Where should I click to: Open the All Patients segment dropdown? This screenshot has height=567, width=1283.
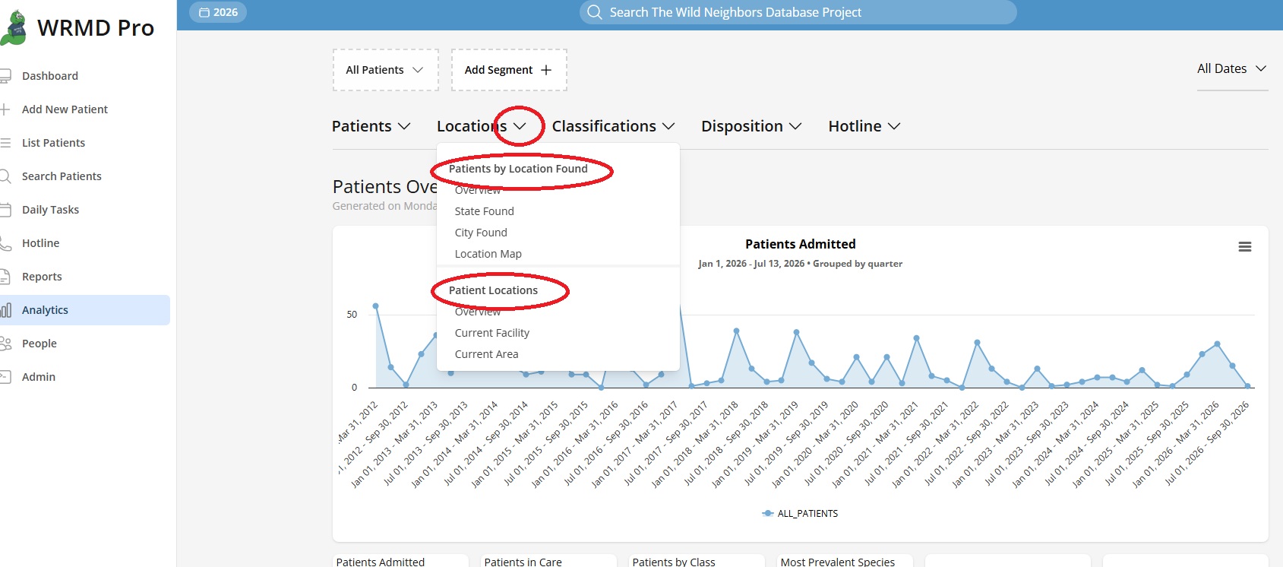(385, 70)
